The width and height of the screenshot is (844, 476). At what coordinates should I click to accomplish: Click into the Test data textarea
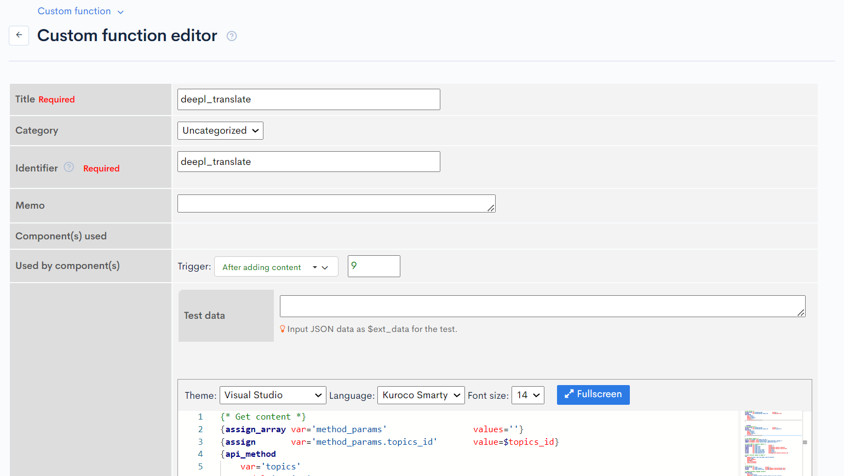coord(543,306)
